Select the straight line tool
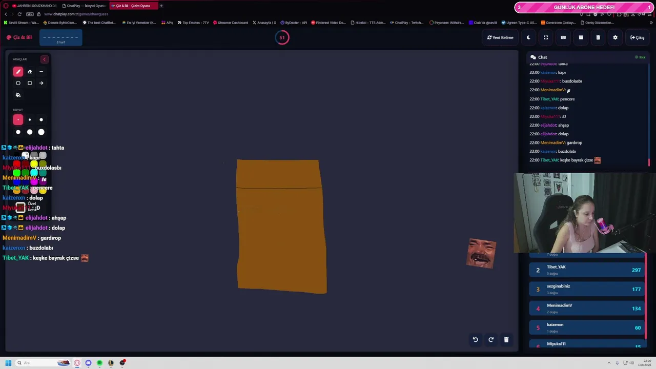Screen dimensions: 656x369 pos(42,72)
